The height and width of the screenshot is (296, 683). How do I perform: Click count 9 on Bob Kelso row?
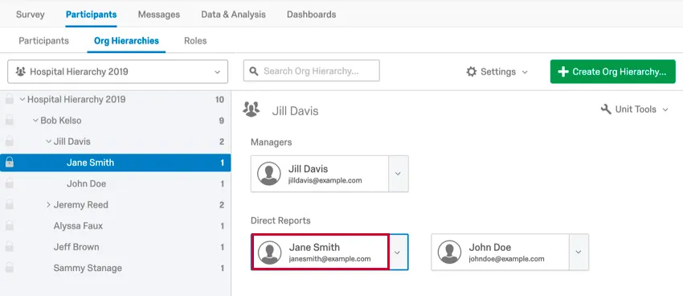[x=221, y=121]
